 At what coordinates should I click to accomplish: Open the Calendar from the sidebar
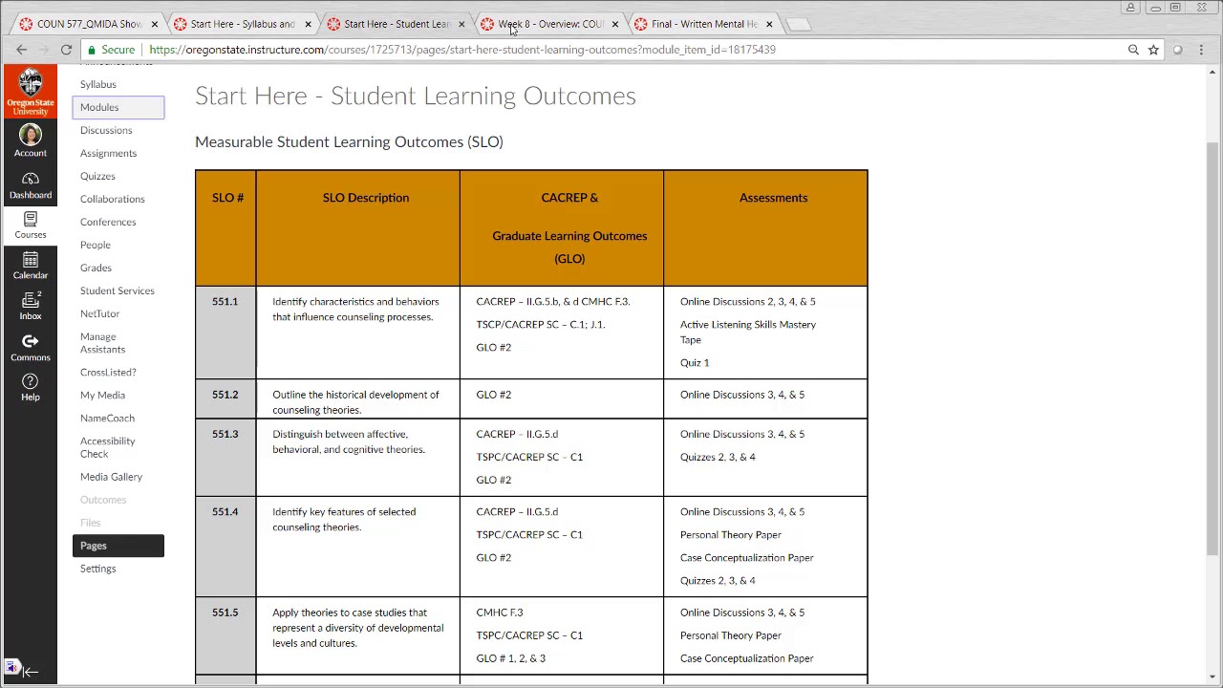coord(30,266)
